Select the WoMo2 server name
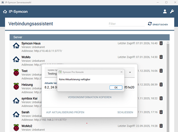The height and width of the screenshot is (132, 178). coord(27,126)
